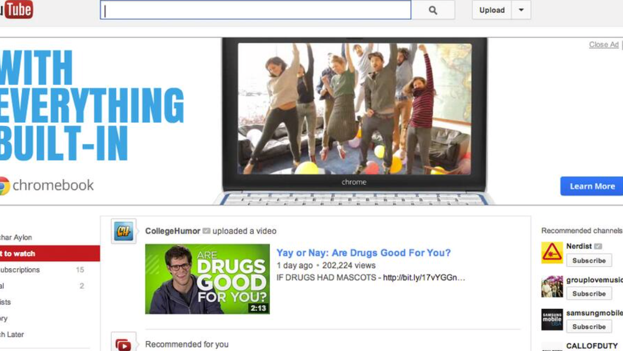Image resolution: width=623 pixels, height=351 pixels.
Task: Open the CollegeHumor channel name link
Action: pyautogui.click(x=172, y=231)
